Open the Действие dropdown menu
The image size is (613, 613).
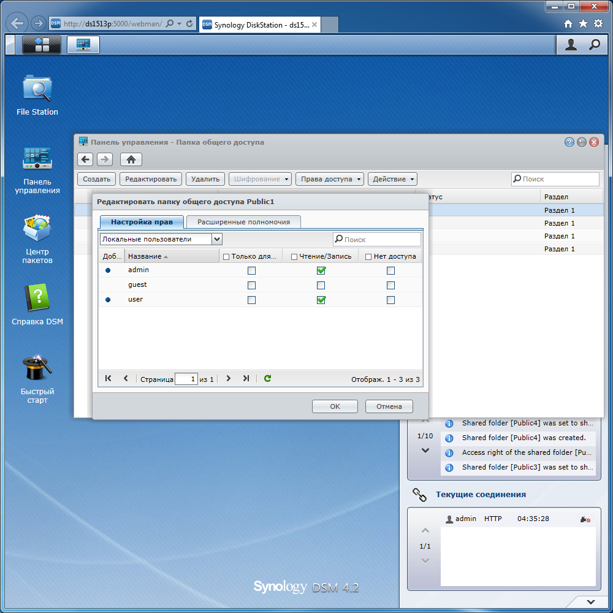coord(392,179)
